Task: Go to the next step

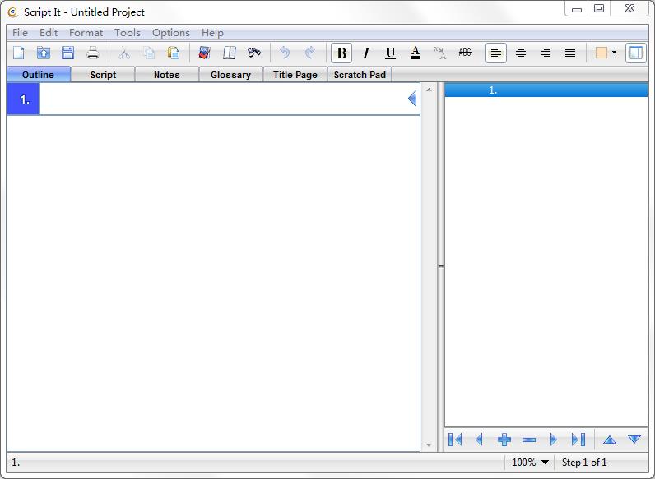Action: point(554,440)
